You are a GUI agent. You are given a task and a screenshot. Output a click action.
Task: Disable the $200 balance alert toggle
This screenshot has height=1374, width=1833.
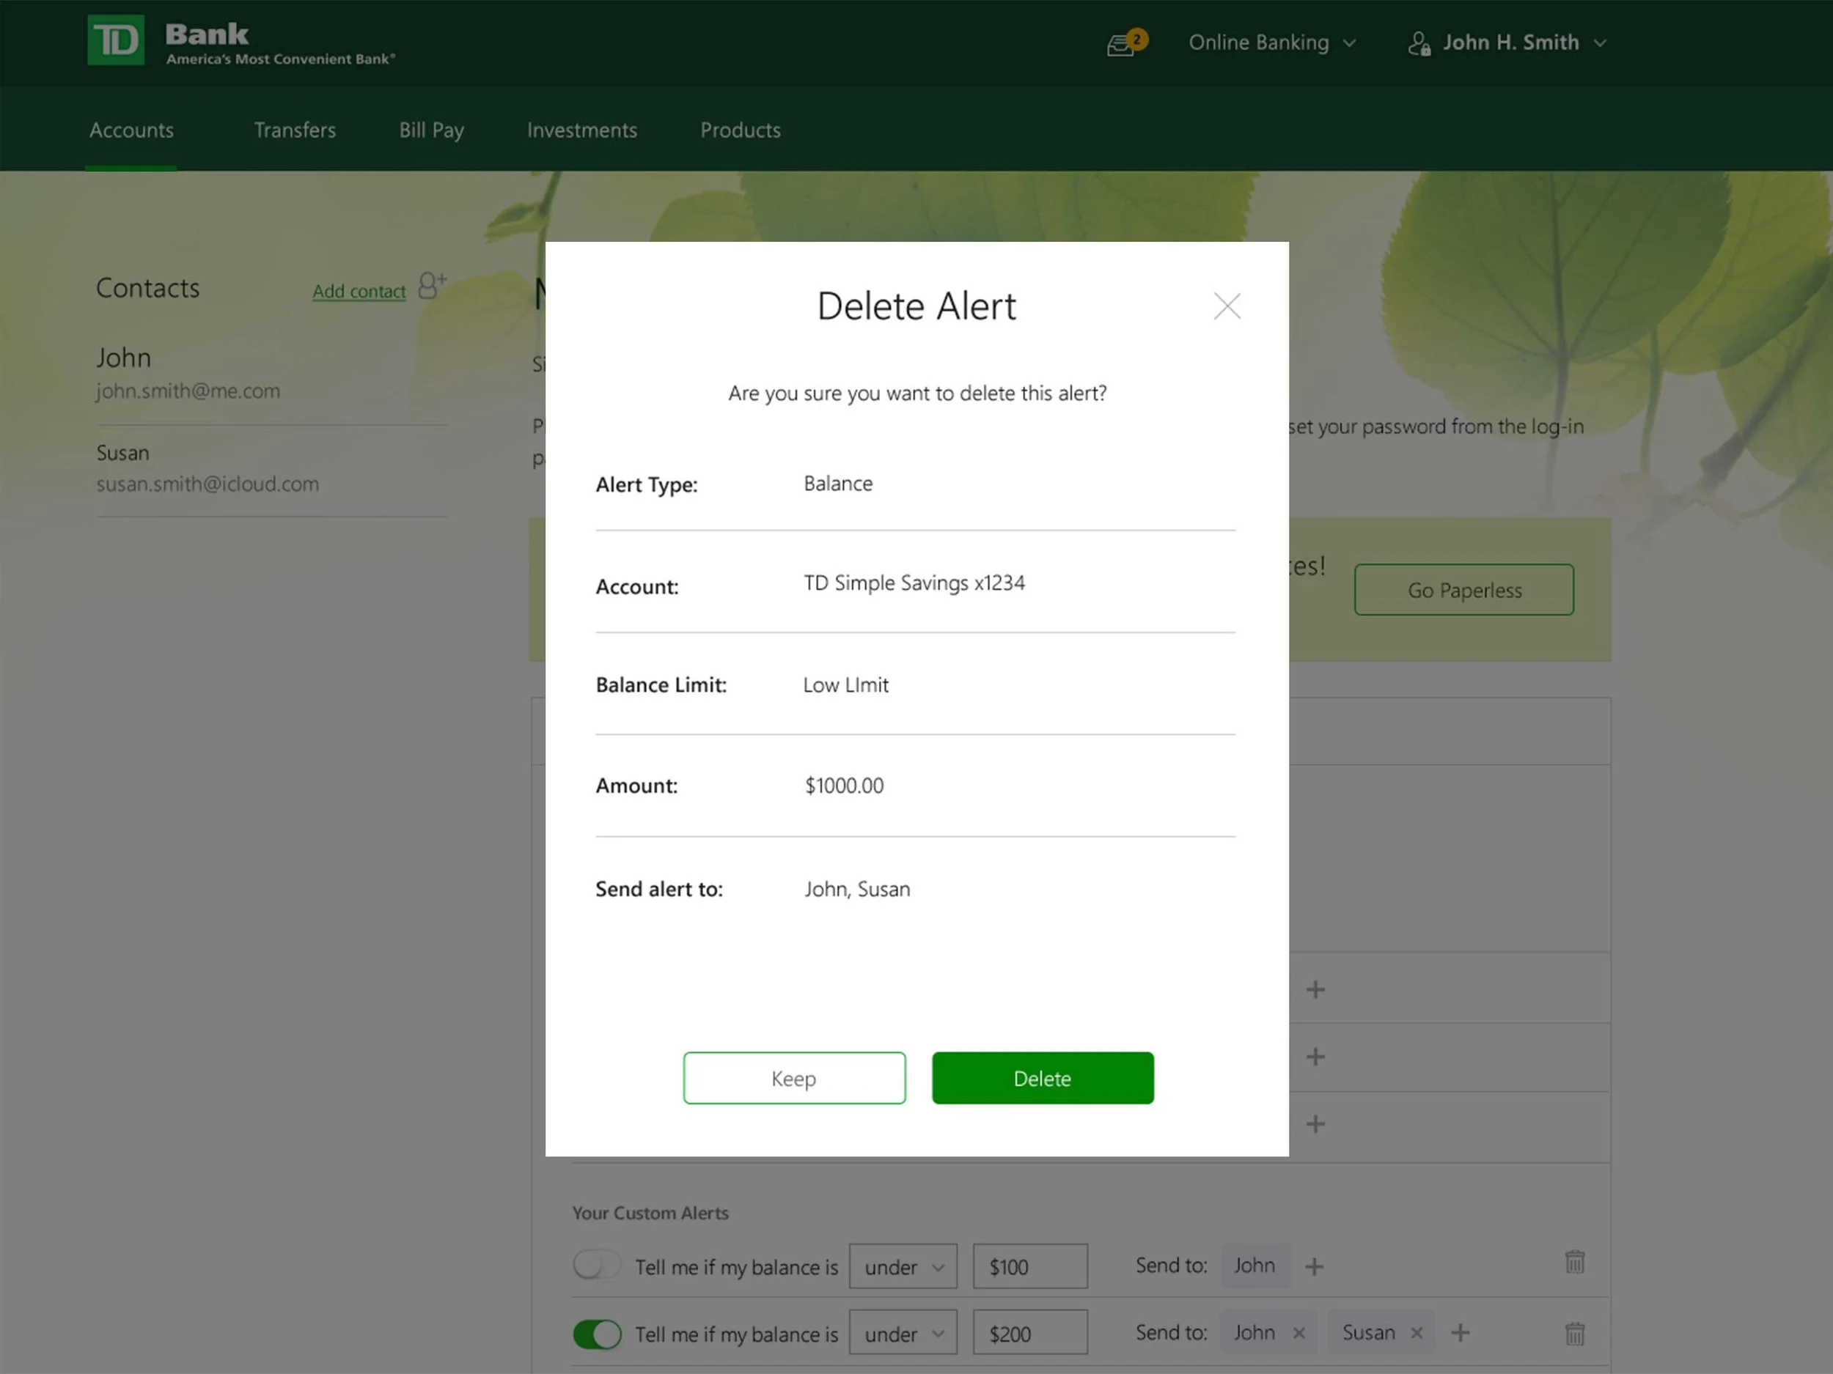coord(597,1334)
